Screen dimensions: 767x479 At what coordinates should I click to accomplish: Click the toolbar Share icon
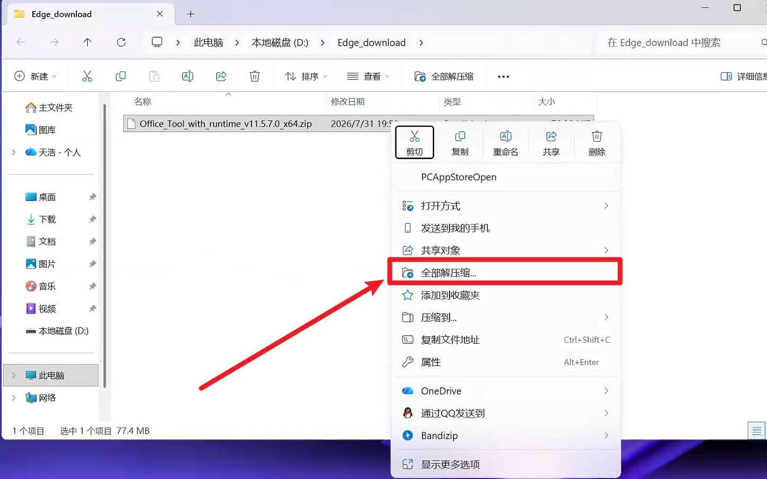(x=221, y=76)
